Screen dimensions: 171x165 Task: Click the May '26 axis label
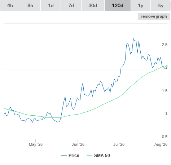pos(36,144)
